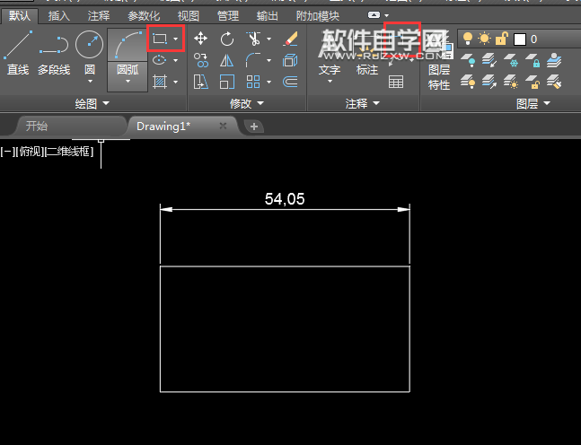The height and width of the screenshot is (445, 581).
Task: Click the Rectangle draw tool icon
Action: (160, 39)
